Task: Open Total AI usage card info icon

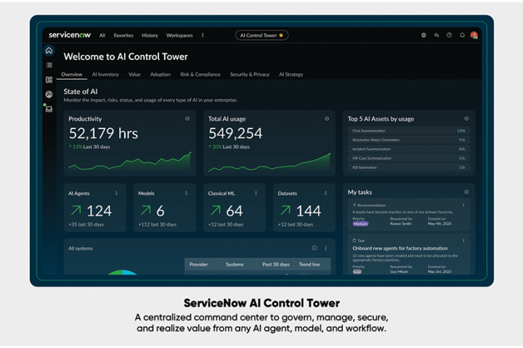Action: (x=327, y=119)
